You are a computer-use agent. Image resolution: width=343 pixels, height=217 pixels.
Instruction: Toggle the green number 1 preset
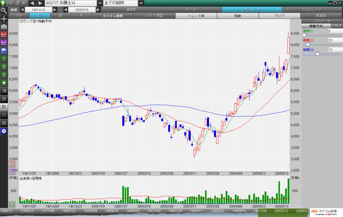4,59
